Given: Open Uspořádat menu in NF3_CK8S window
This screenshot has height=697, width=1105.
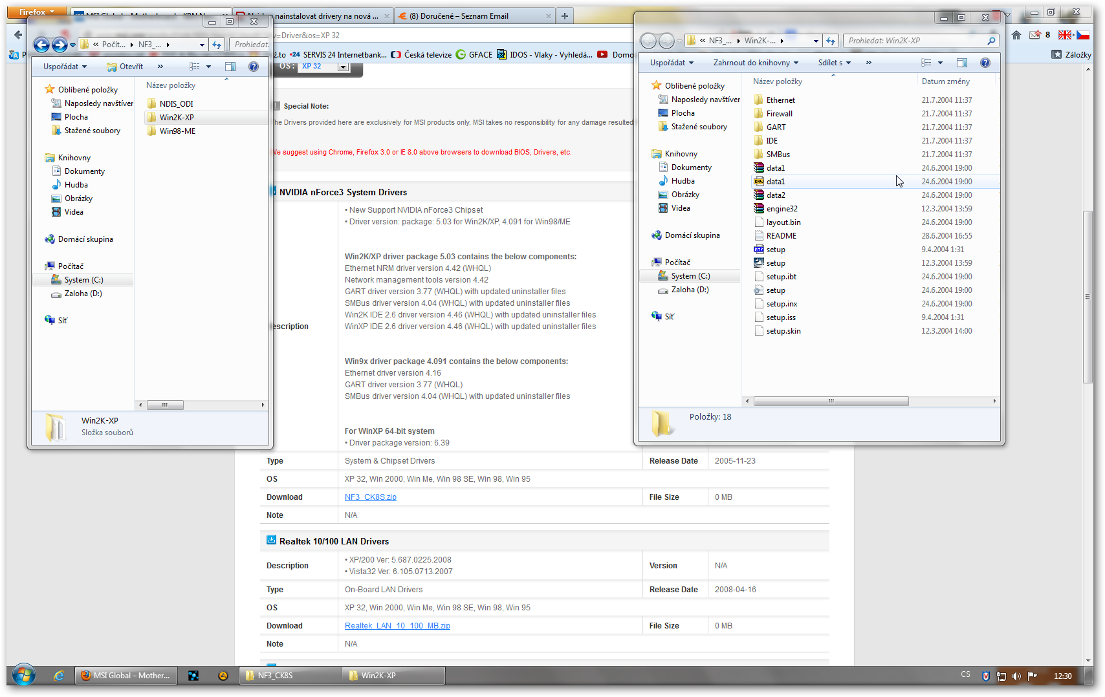Looking at the screenshot, I should point(65,67).
